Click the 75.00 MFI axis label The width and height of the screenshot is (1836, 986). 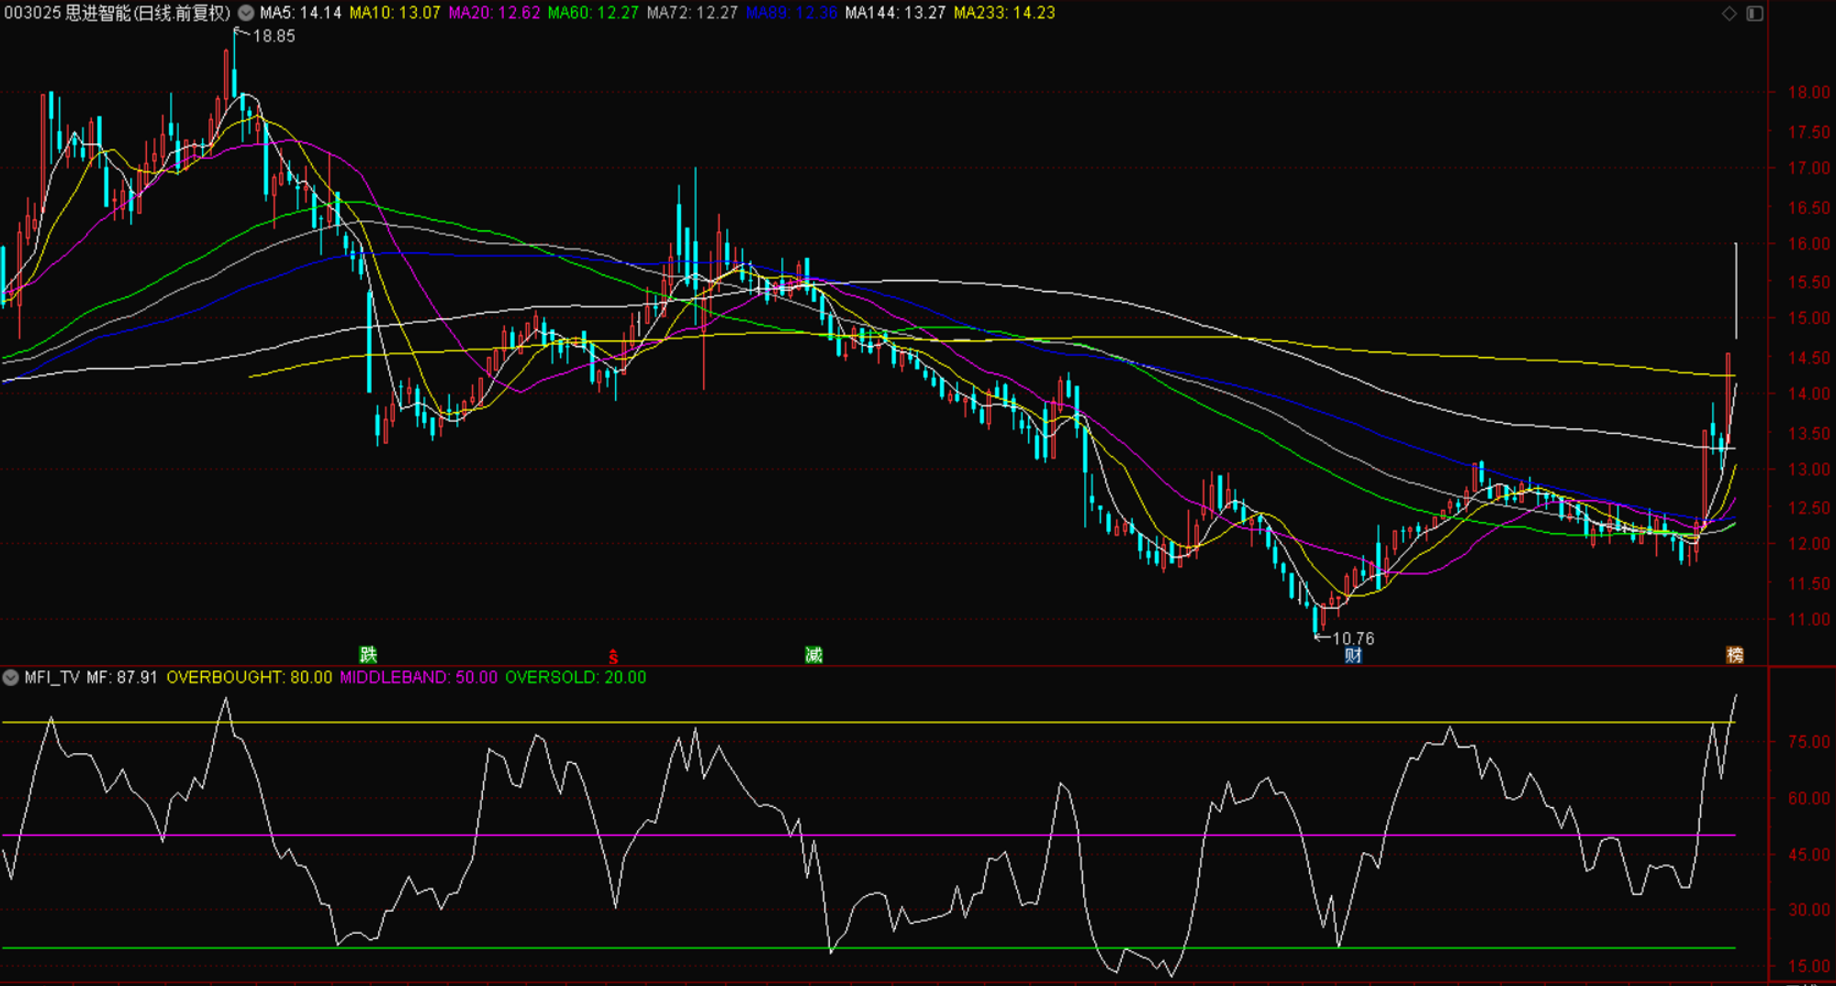click(x=1808, y=742)
